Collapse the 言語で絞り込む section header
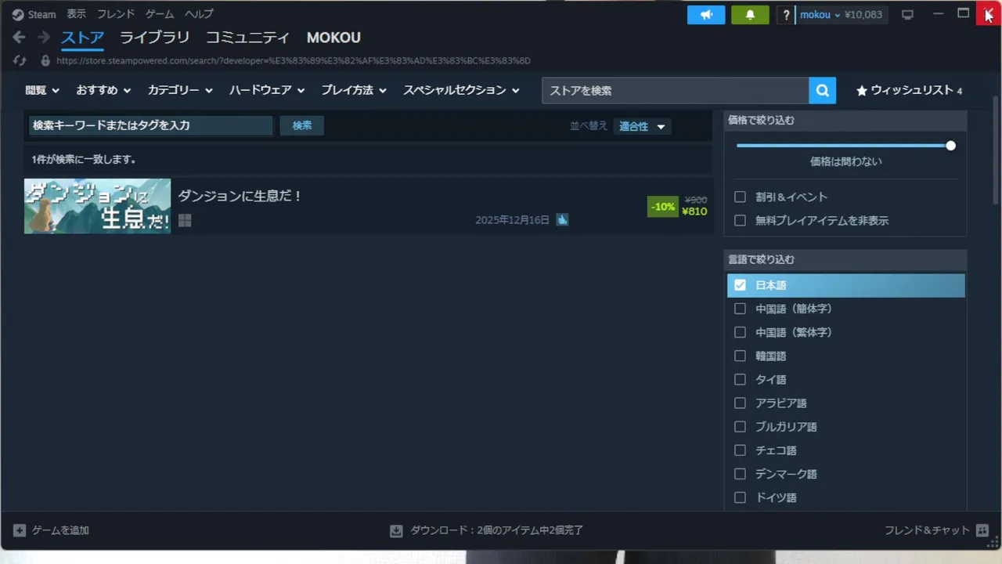Screen dimensions: 1002x564 (845, 259)
